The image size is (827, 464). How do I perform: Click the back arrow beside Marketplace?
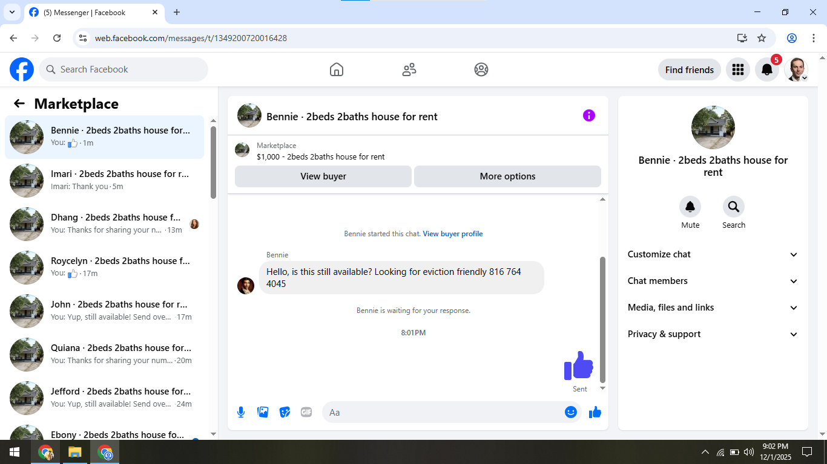[x=19, y=103]
